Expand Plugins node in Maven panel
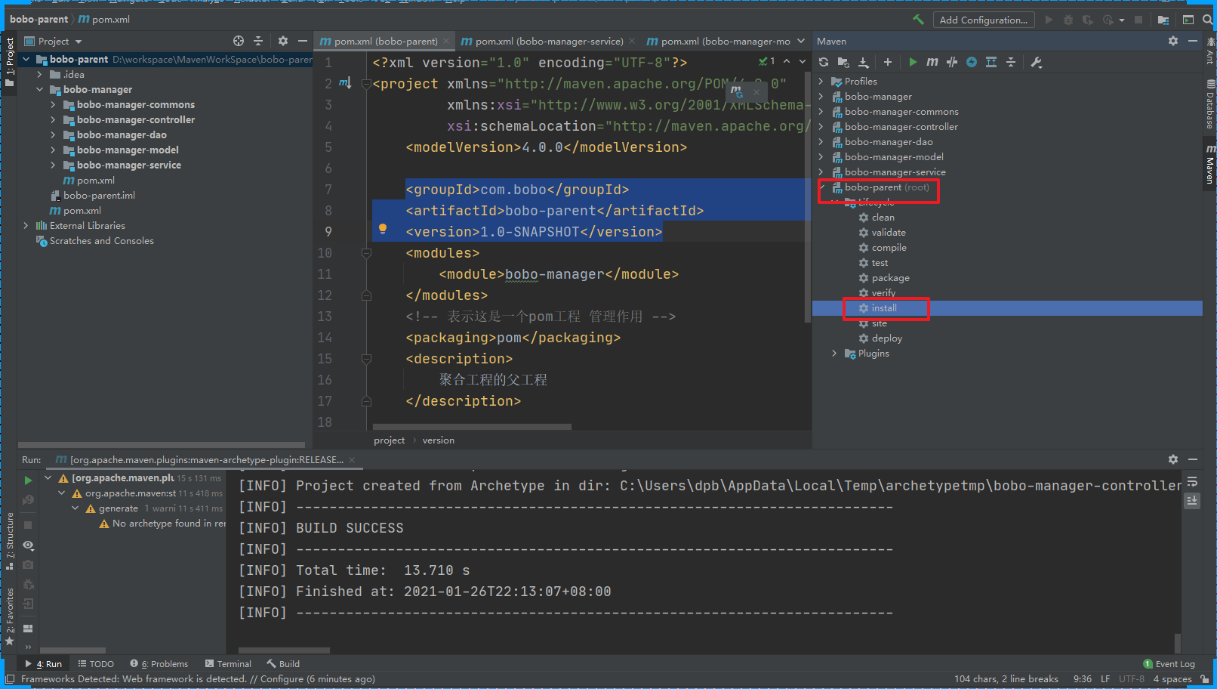1217x689 pixels. click(834, 353)
